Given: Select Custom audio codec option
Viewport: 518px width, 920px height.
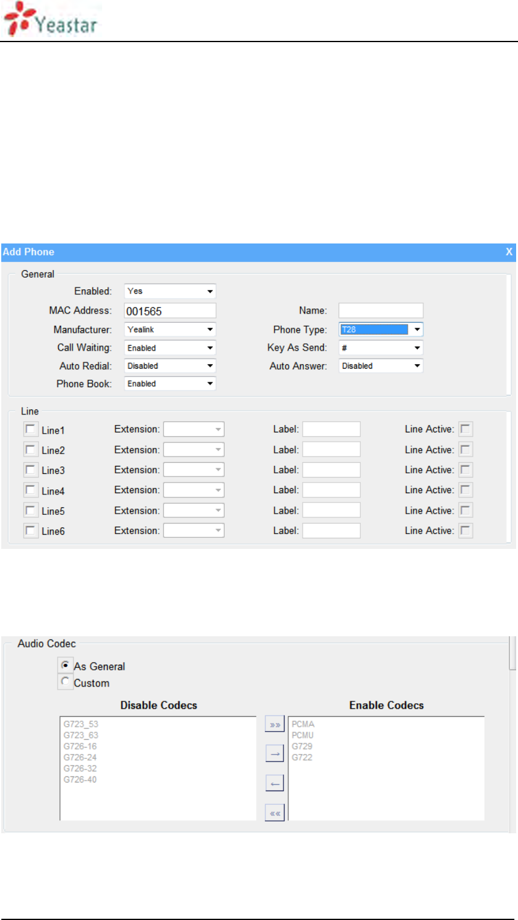Looking at the screenshot, I should pos(65,682).
